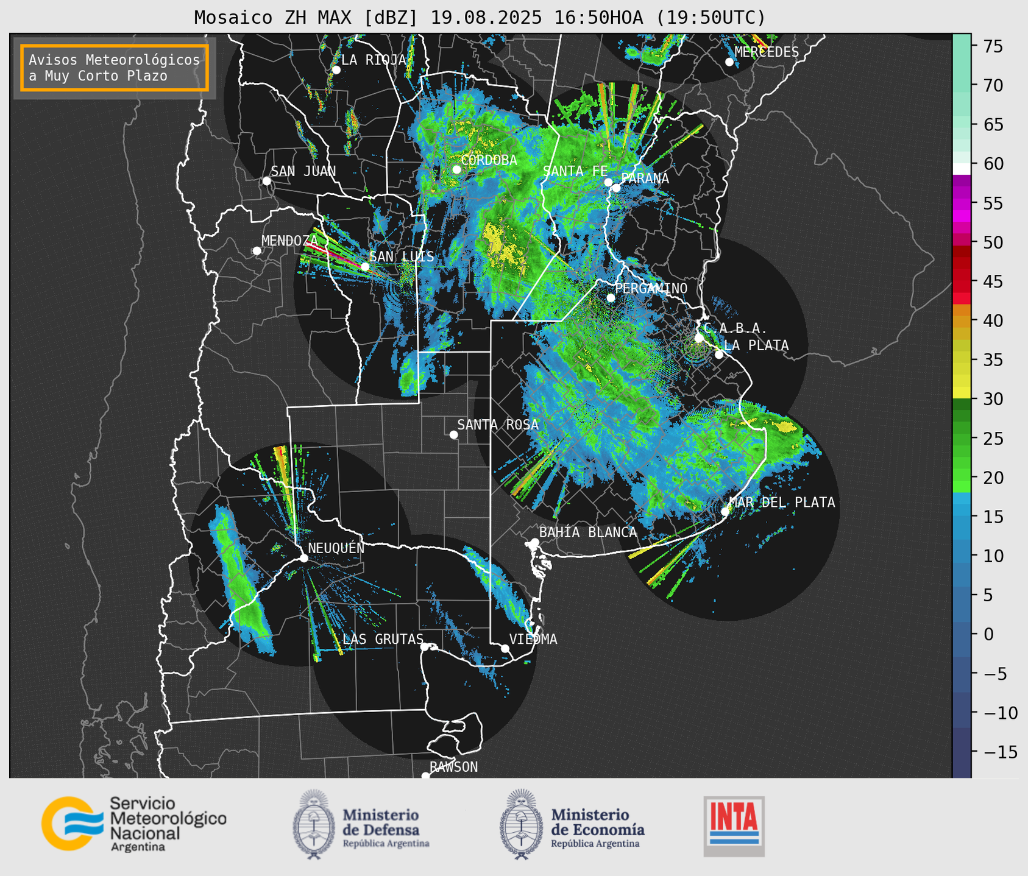The height and width of the screenshot is (876, 1028).
Task: Click the 55 dBZ magenta color band
Action: (962, 204)
